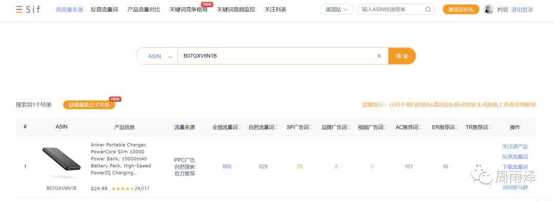Click the search magnifier icon in ASIN quick search
The width and height of the screenshot is (554, 201).
[428, 10]
